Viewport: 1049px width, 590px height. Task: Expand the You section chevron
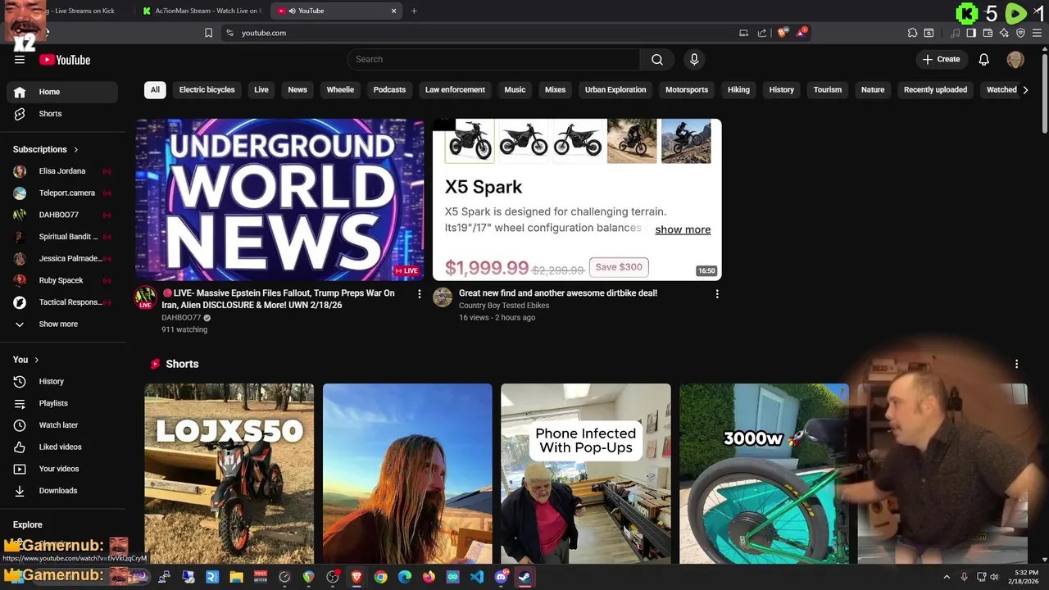point(37,360)
